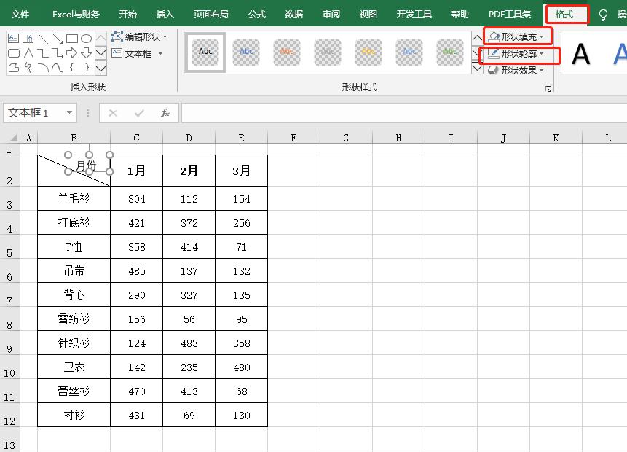
Task: Open the File (文件) tab
Action: 20,15
